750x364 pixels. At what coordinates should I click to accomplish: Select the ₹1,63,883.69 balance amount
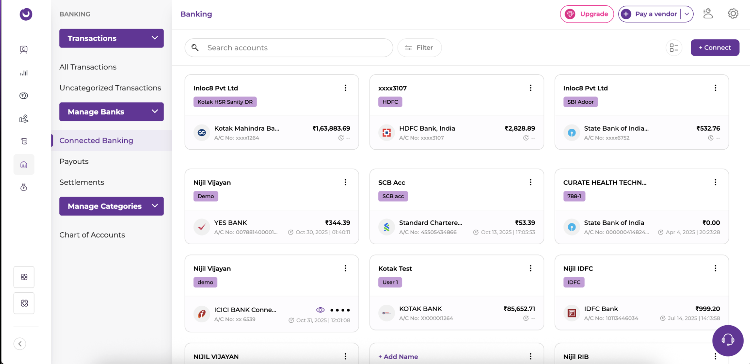(331, 128)
